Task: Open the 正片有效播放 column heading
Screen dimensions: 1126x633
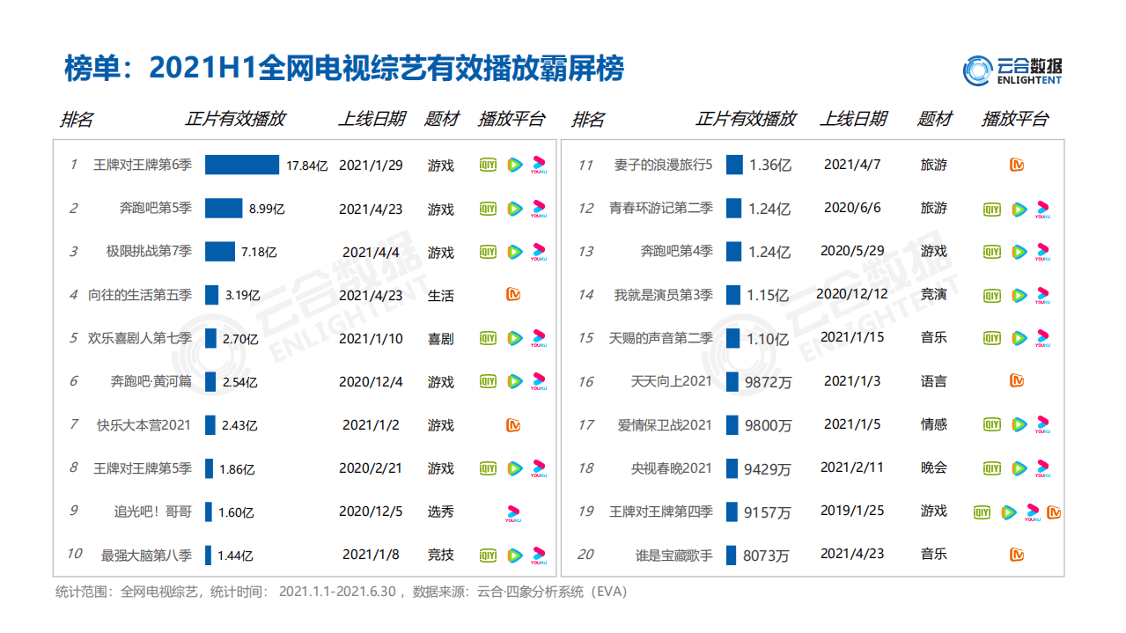Action: (x=235, y=119)
